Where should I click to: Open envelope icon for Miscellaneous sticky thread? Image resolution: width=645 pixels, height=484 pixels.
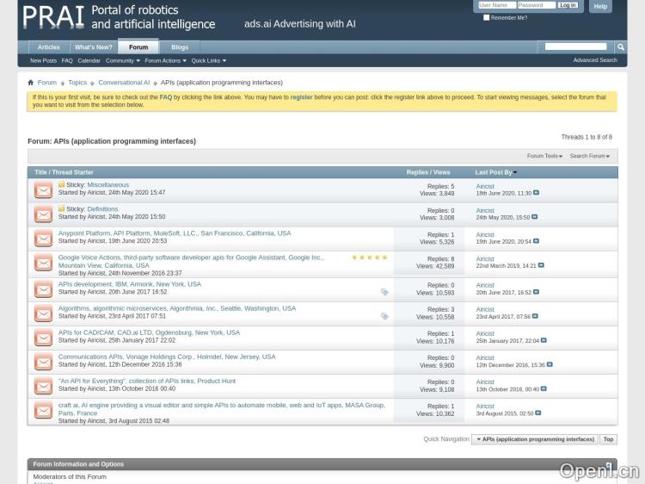43,190
